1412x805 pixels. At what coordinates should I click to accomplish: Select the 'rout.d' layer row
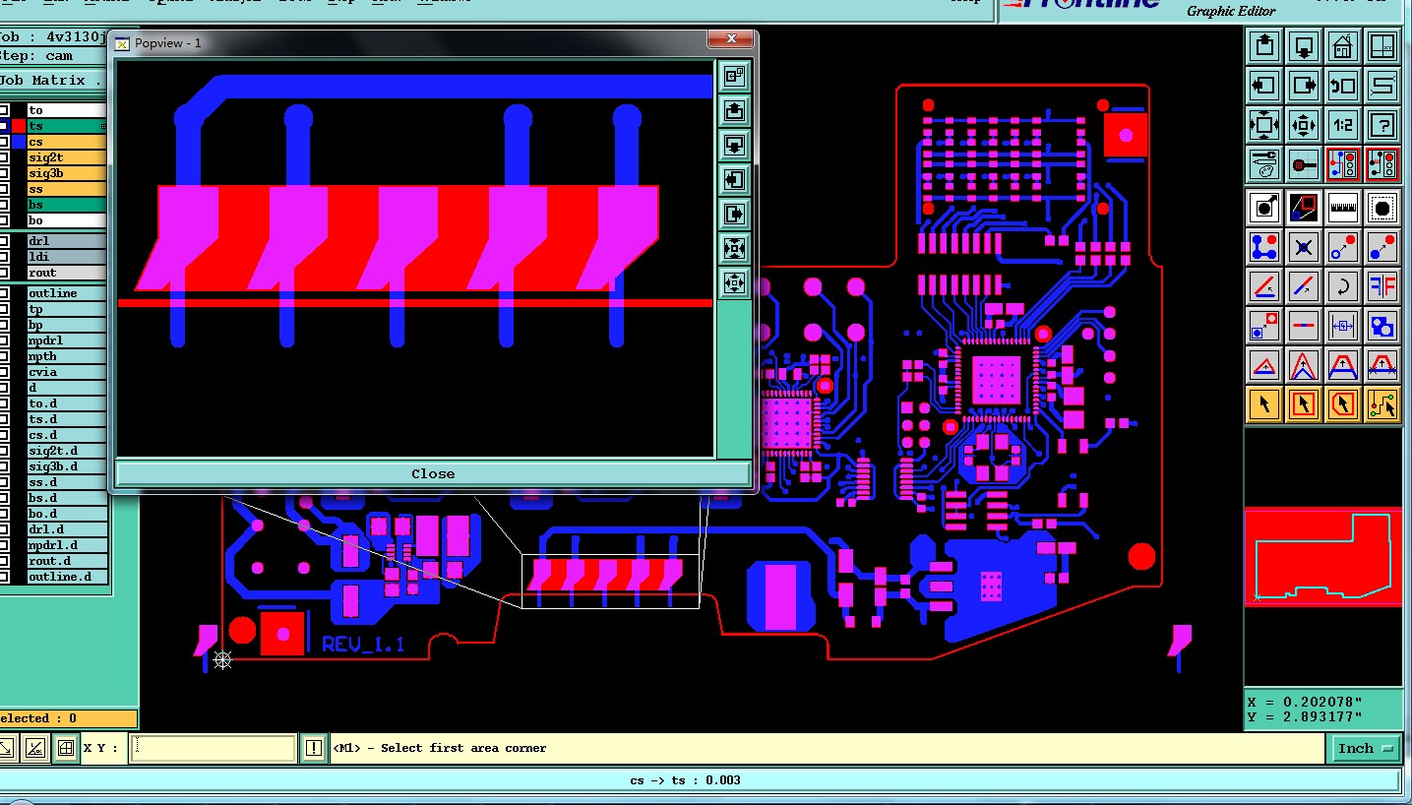66,561
